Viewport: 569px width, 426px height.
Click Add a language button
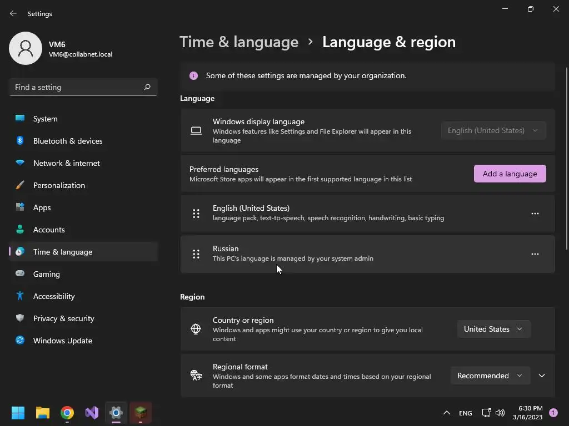[510, 174]
